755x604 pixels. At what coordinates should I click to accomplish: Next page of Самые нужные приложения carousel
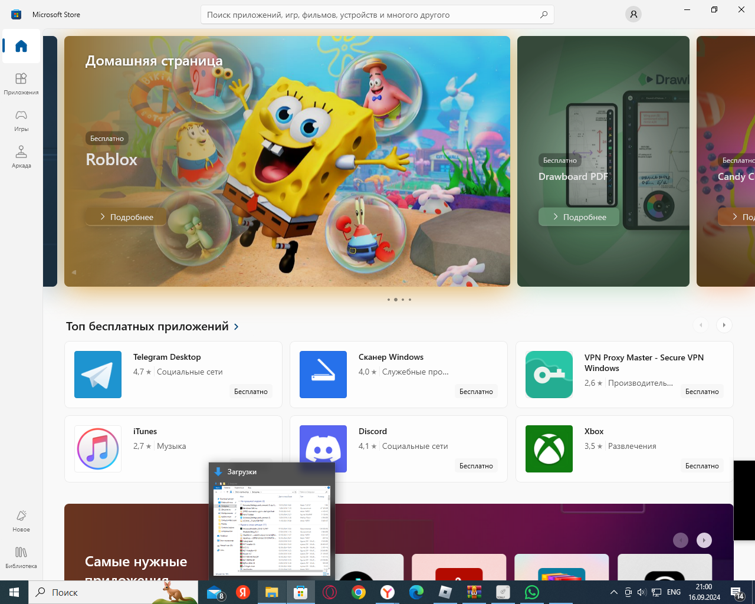(x=704, y=540)
